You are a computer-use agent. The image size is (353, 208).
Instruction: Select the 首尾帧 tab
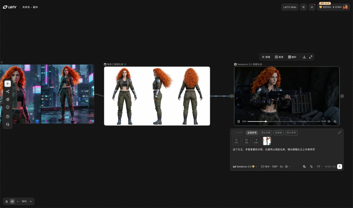click(278, 133)
